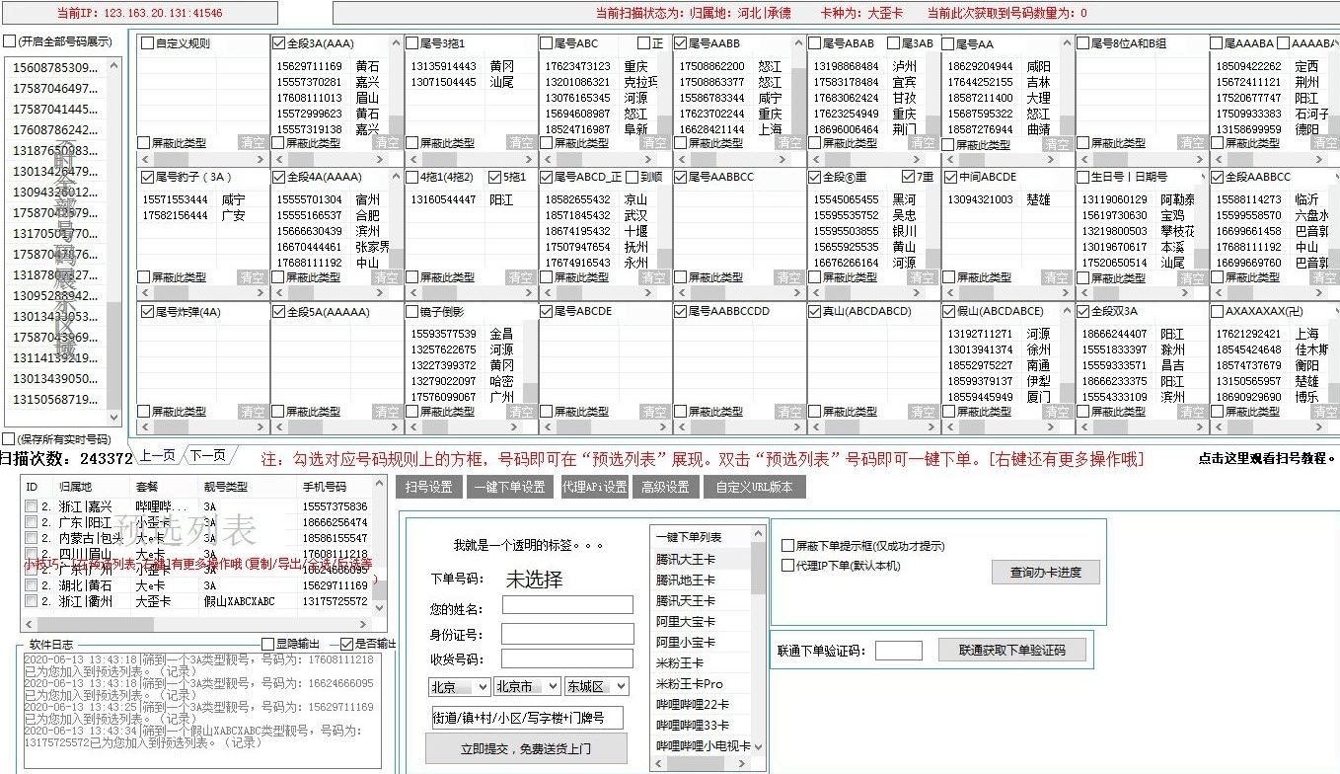Check the 7重 rule box
The width and height of the screenshot is (1340, 774).
tap(909, 177)
